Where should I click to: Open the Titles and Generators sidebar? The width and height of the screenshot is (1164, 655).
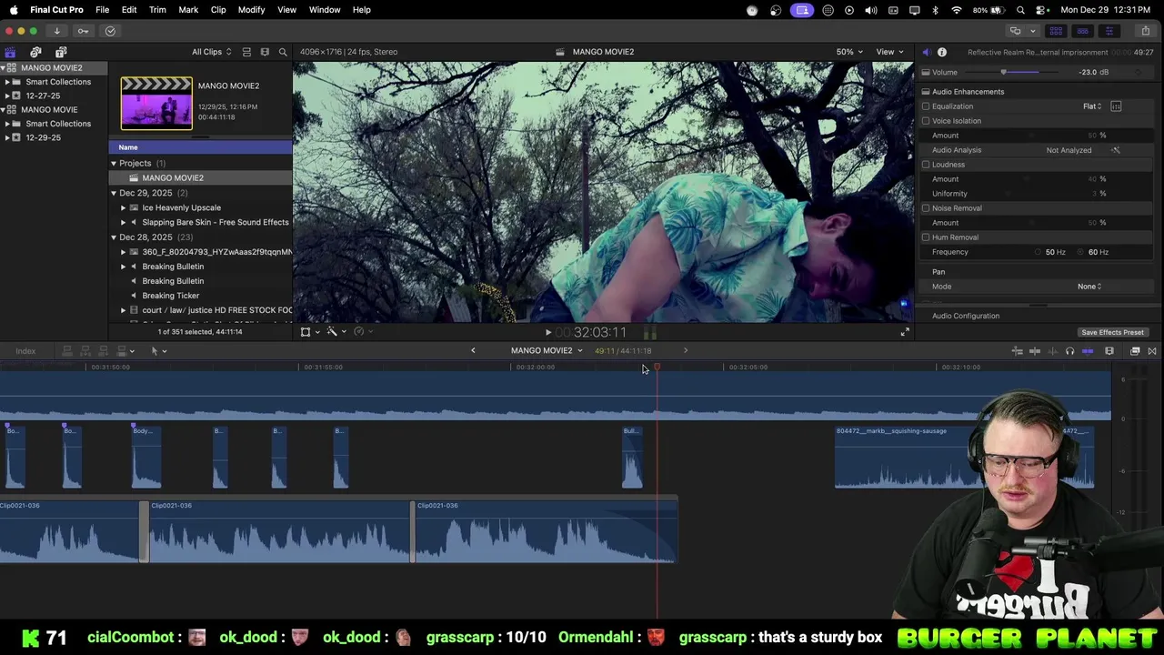point(61,52)
